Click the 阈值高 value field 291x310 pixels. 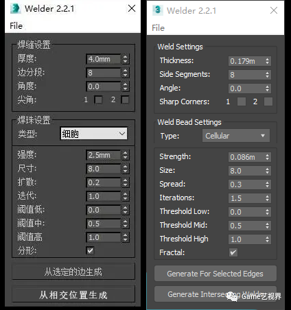tap(104, 237)
